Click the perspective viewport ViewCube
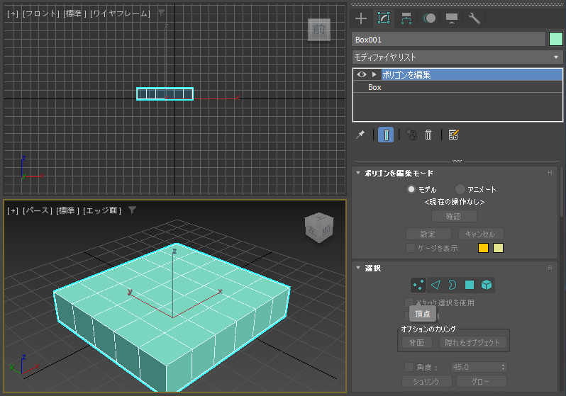This screenshot has height=396, width=566. [319, 227]
